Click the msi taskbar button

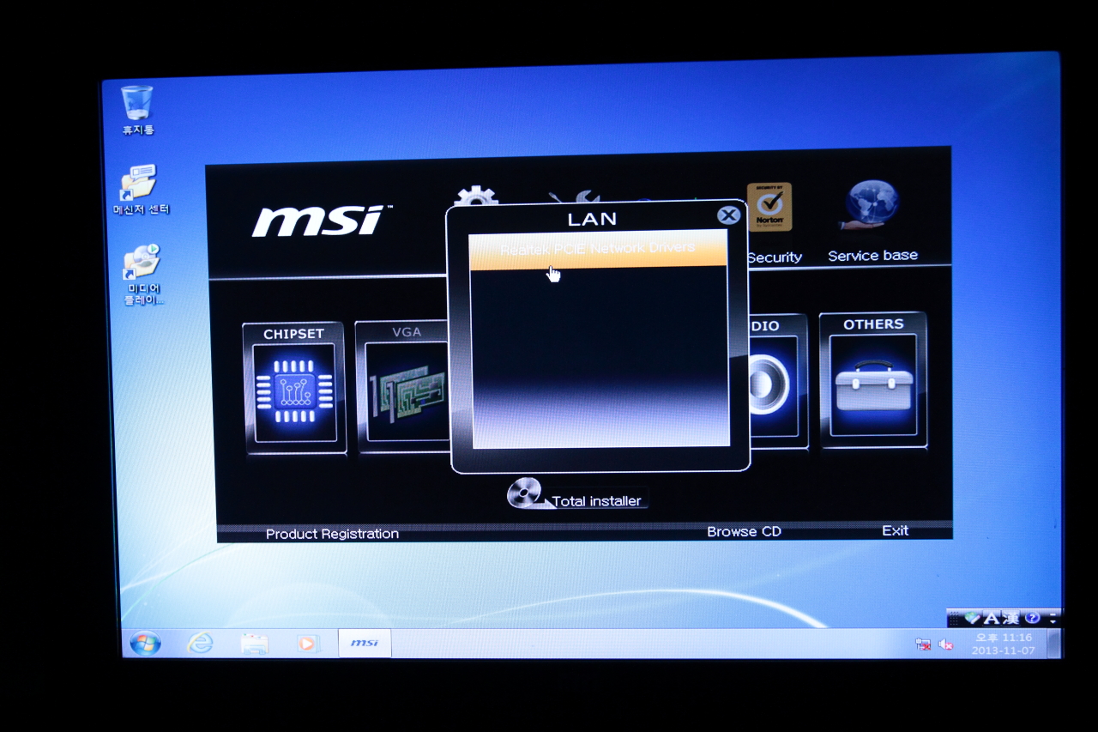coord(365,643)
